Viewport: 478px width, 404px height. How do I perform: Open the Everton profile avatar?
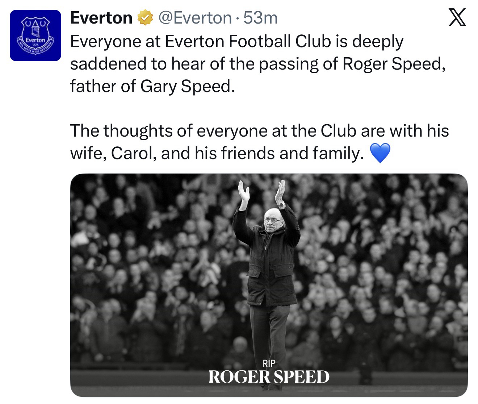coord(35,35)
